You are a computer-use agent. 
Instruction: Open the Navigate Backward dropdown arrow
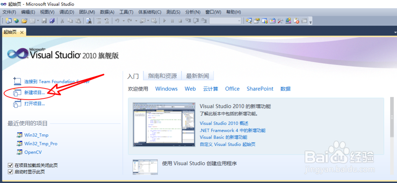(x=148, y=21)
